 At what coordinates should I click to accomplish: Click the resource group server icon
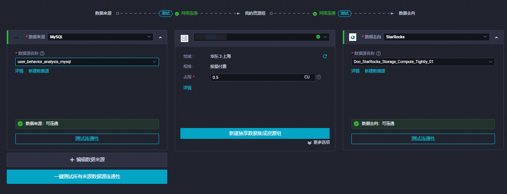tap(184, 38)
